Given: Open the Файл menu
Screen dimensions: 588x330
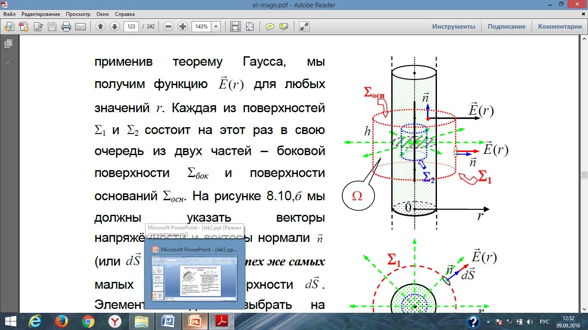Looking at the screenshot, I should click(9, 14).
